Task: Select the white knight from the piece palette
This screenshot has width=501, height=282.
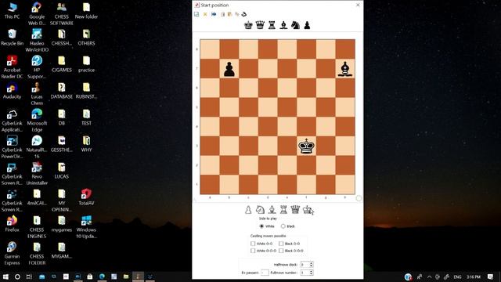Action: tap(260, 210)
